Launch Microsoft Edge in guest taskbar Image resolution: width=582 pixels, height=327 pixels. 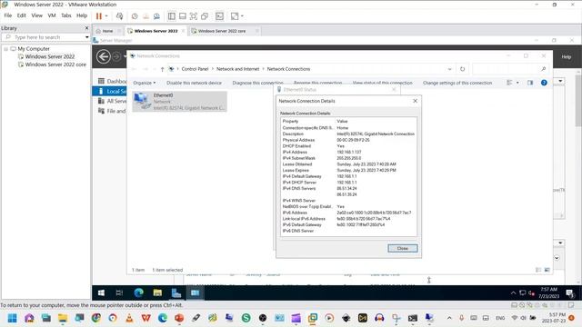pyautogui.click(x=139, y=292)
